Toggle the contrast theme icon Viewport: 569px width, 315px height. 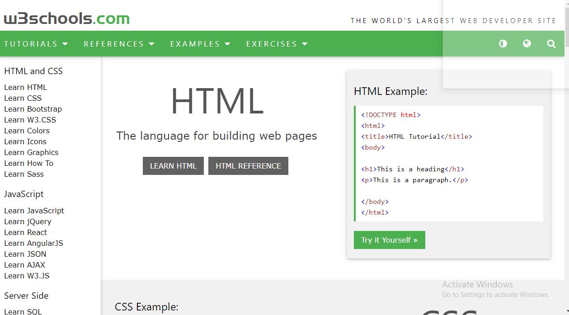point(503,44)
